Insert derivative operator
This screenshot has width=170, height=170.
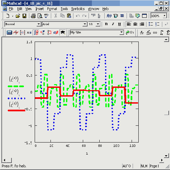[x=142, y=33]
